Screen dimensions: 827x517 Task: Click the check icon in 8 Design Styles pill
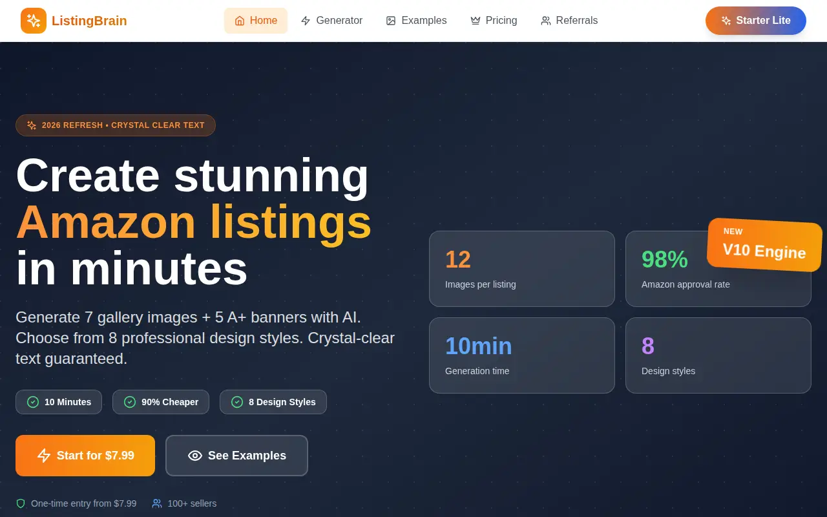tap(237, 402)
